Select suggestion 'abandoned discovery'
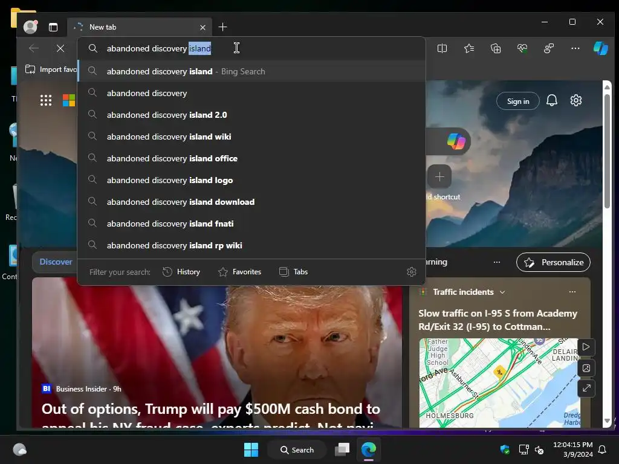619x464 pixels. coord(251,93)
